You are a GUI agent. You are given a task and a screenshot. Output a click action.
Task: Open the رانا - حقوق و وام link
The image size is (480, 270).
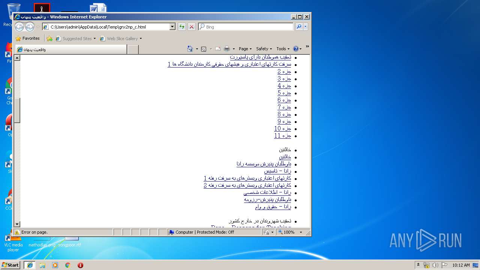[273, 207]
